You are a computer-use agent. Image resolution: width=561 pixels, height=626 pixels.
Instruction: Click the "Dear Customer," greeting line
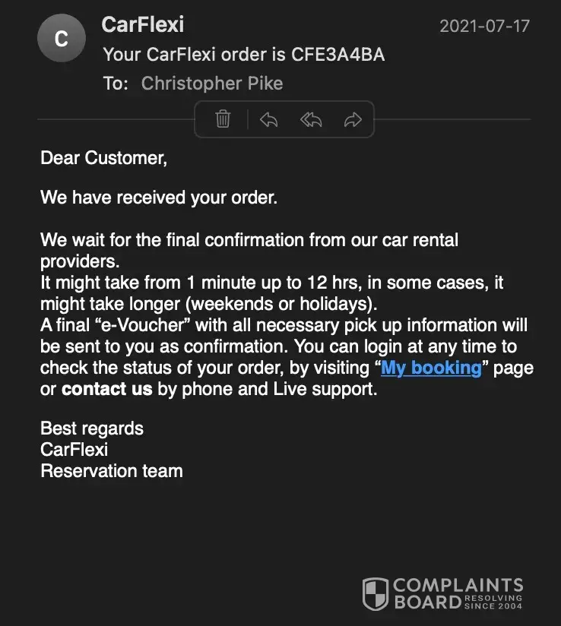point(103,158)
